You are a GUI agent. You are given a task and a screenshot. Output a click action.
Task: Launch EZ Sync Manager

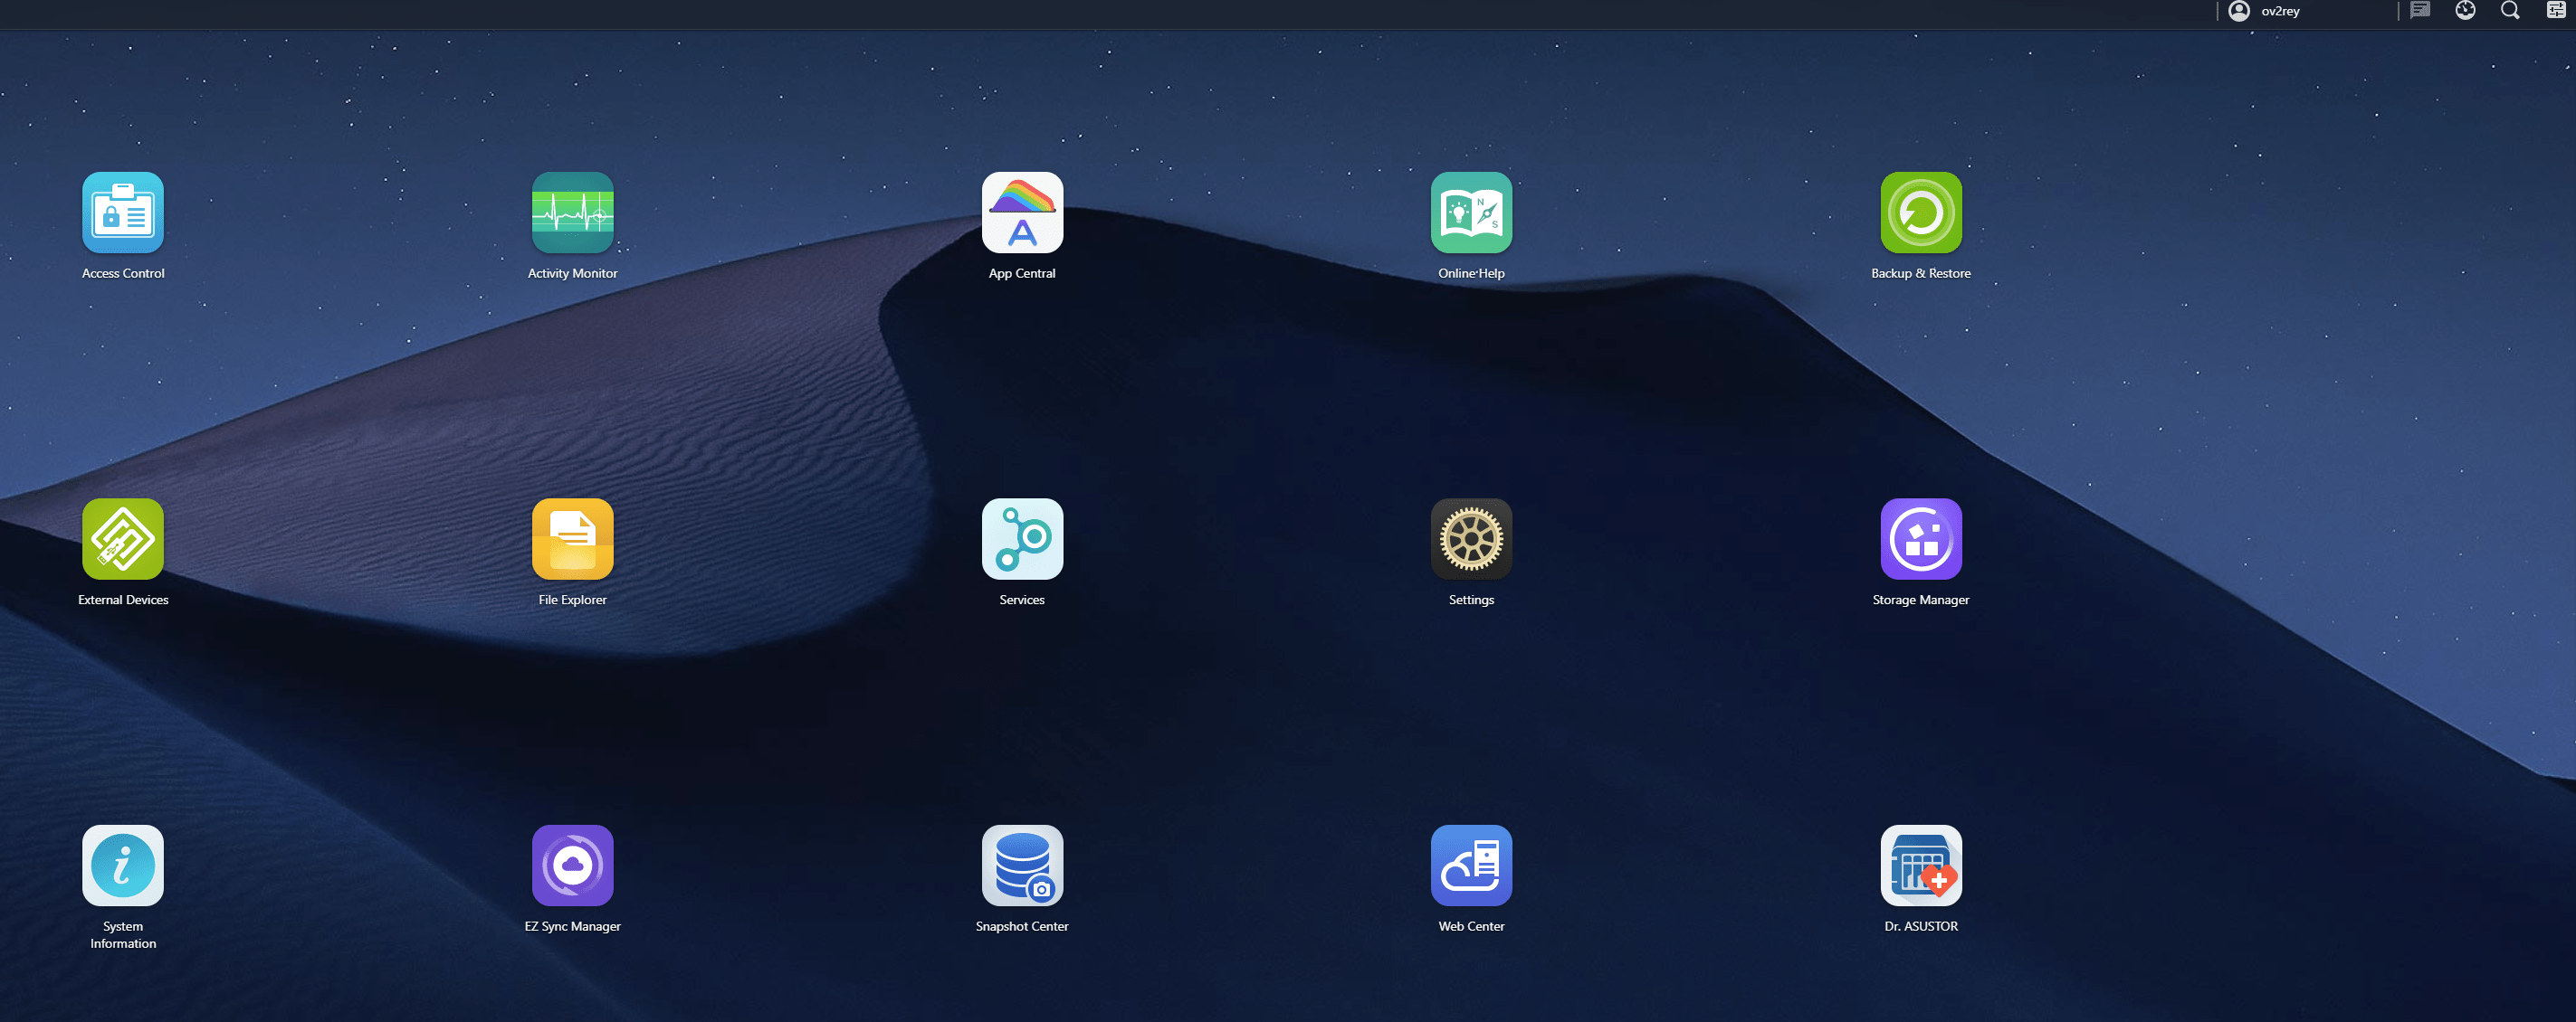(x=572, y=866)
